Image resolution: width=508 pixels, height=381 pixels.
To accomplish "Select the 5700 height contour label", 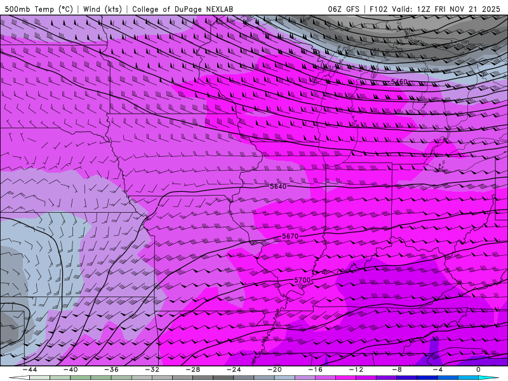I will click(302, 280).
